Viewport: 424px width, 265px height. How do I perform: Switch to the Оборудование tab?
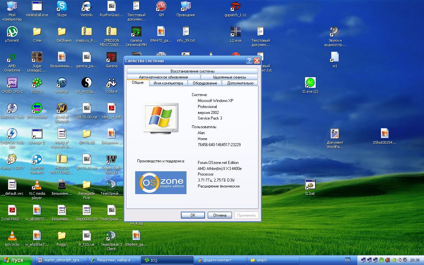205,83
